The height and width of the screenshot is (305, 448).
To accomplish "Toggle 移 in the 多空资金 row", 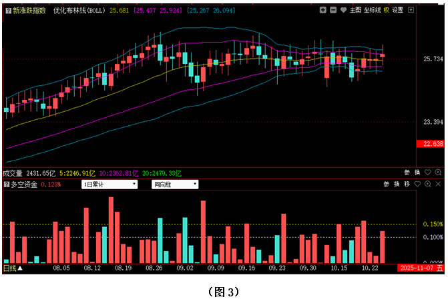I will [407, 184].
